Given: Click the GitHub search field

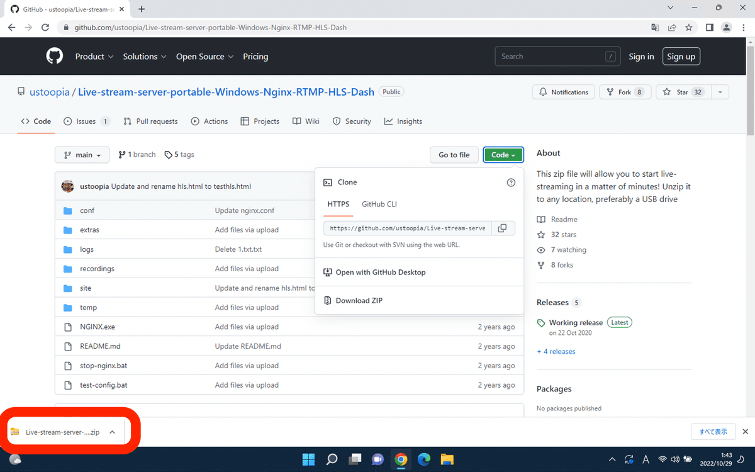Looking at the screenshot, I should [557, 57].
